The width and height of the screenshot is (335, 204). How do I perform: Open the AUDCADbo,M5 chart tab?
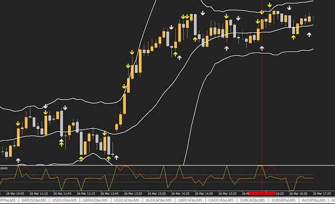coord(159,200)
